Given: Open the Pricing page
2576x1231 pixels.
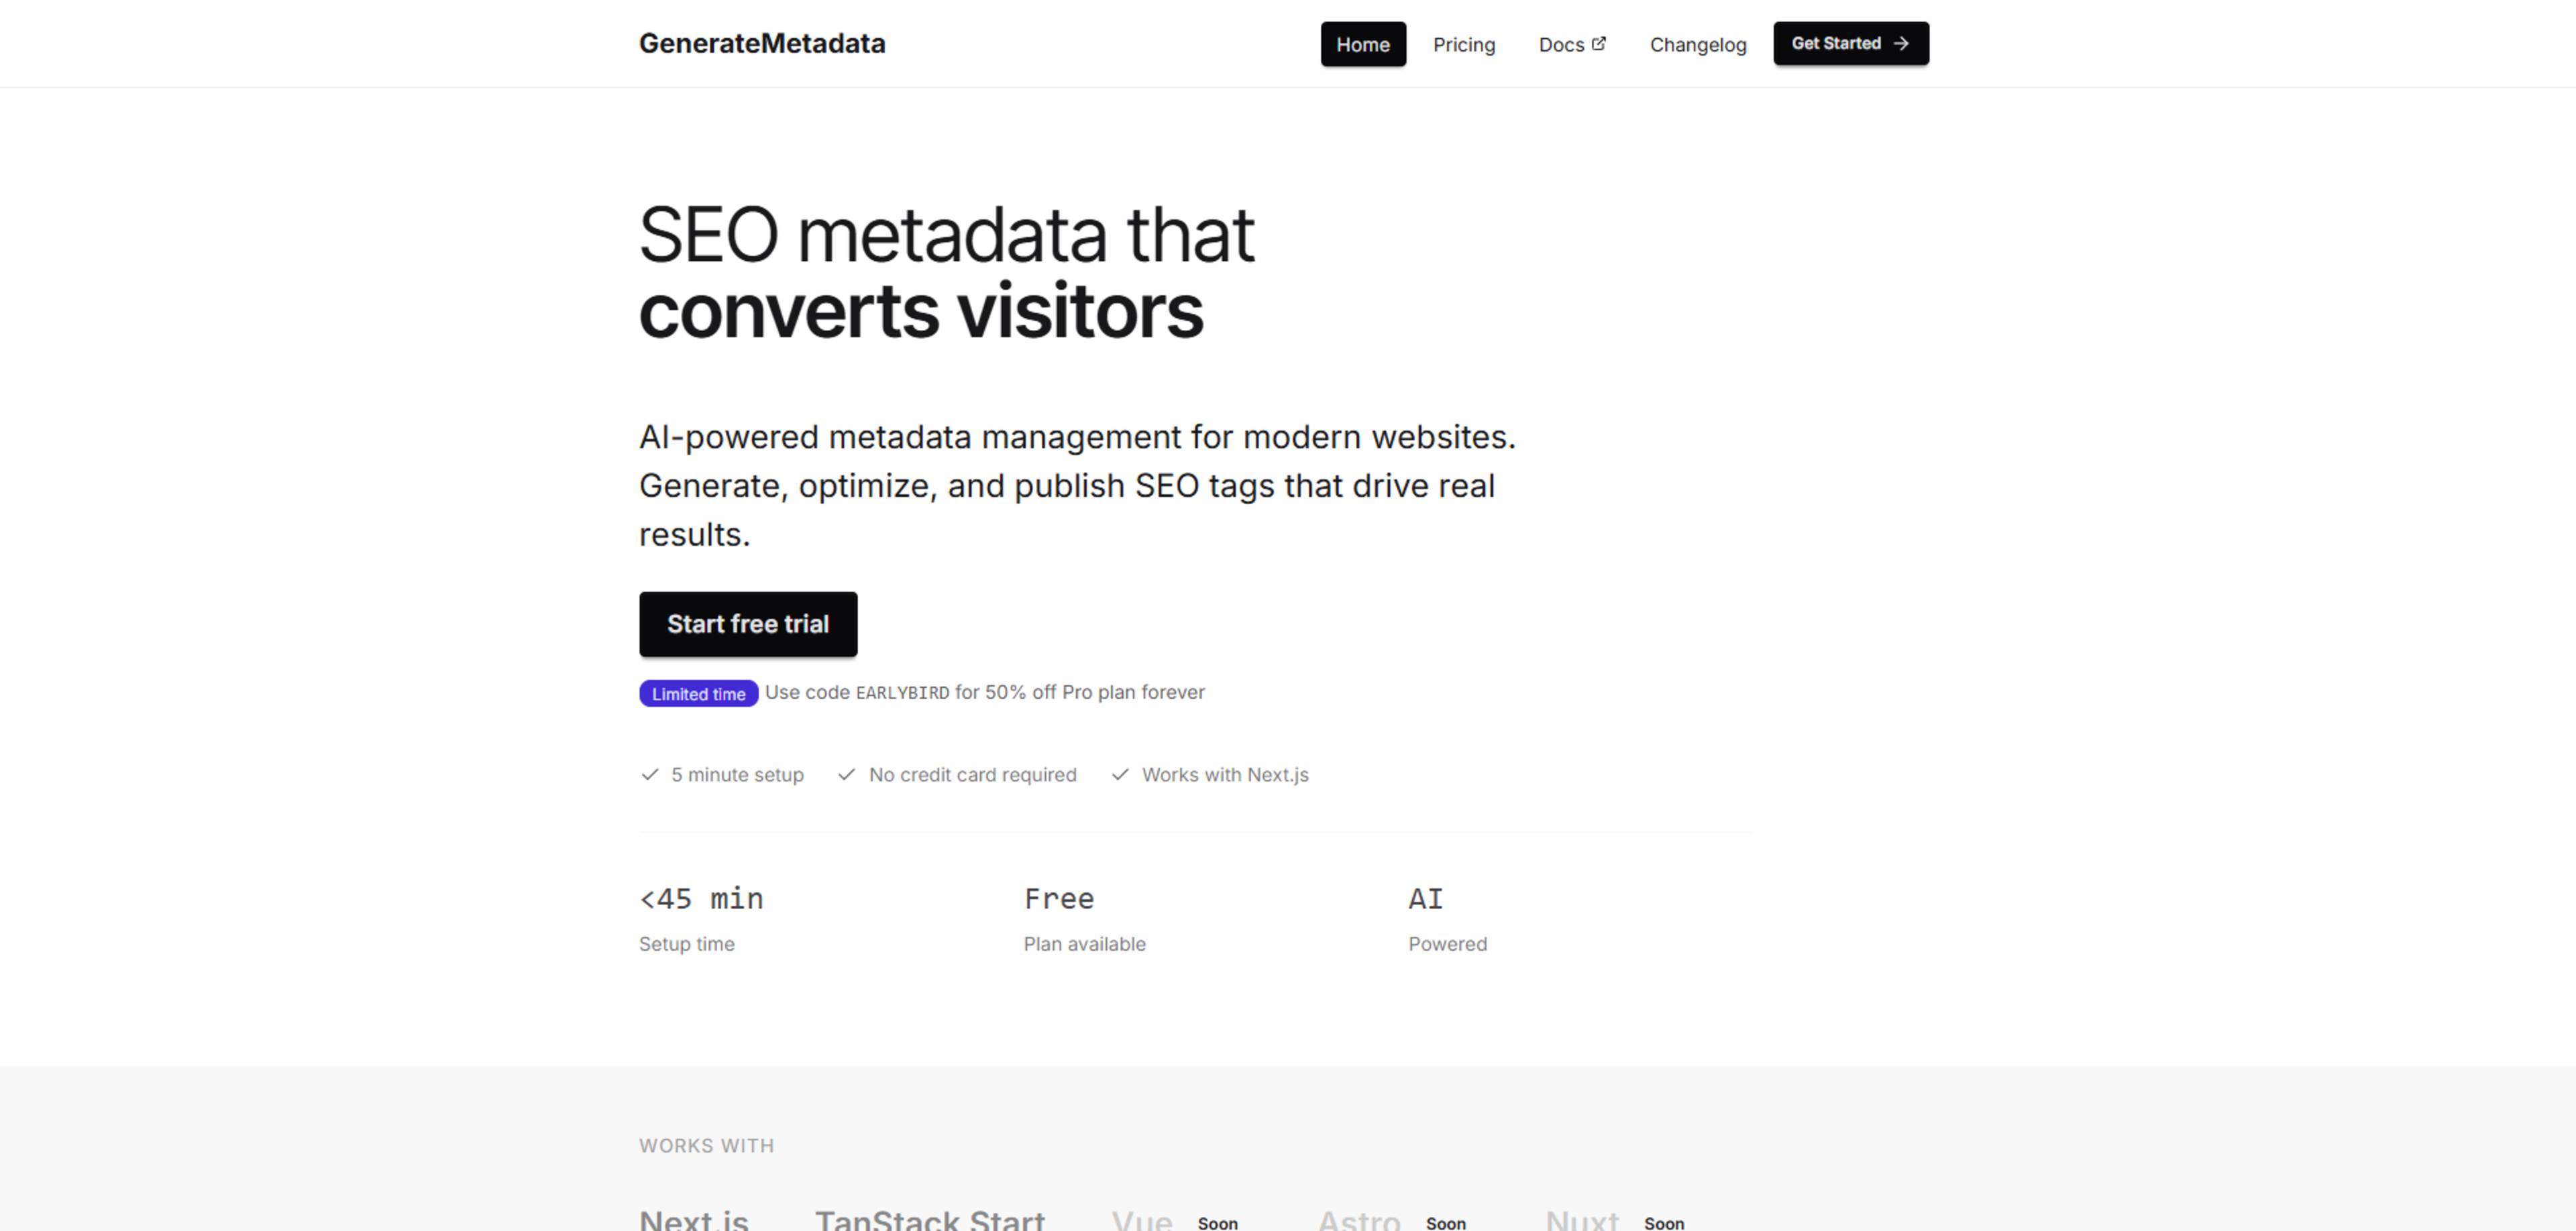Looking at the screenshot, I should 1464,44.
